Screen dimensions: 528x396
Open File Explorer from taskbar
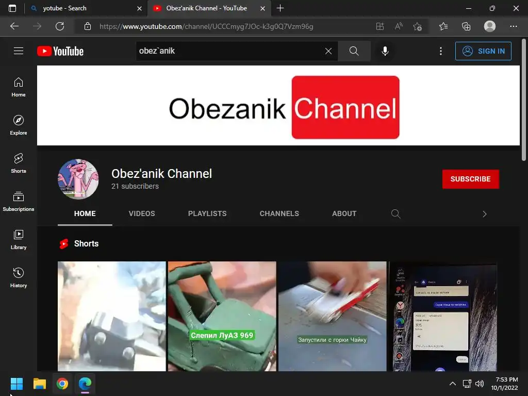(39, 384)
